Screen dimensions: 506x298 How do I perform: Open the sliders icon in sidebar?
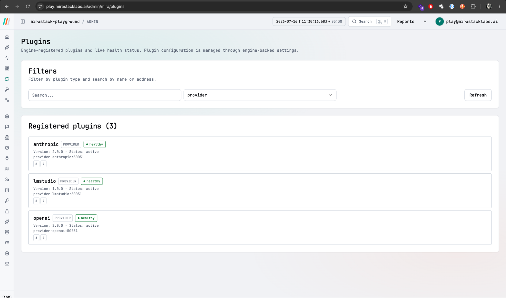coord(7,100)
